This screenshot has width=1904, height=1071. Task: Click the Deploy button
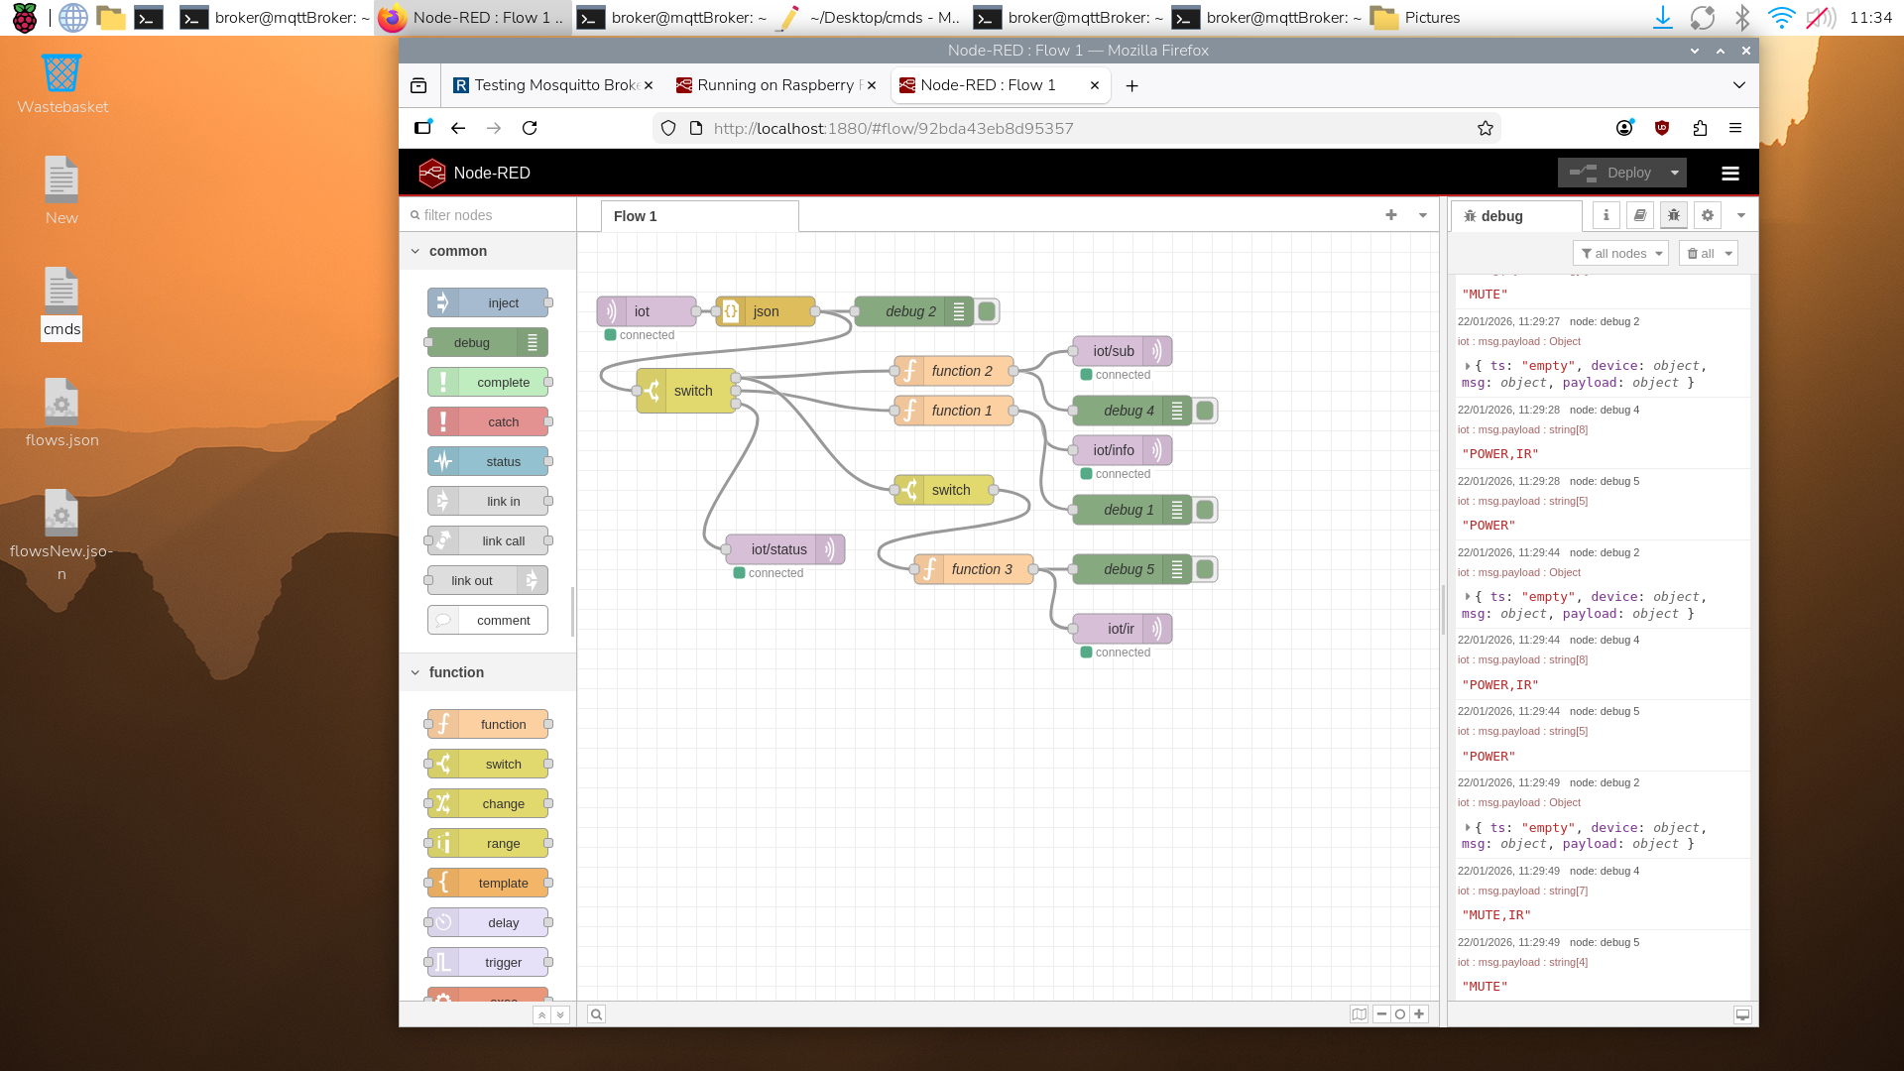pos(1611,174)
